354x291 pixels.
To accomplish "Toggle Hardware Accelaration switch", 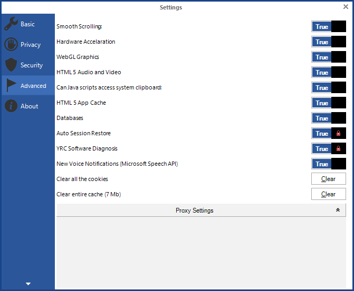I will pyautogui.click(x=329, y=42).
